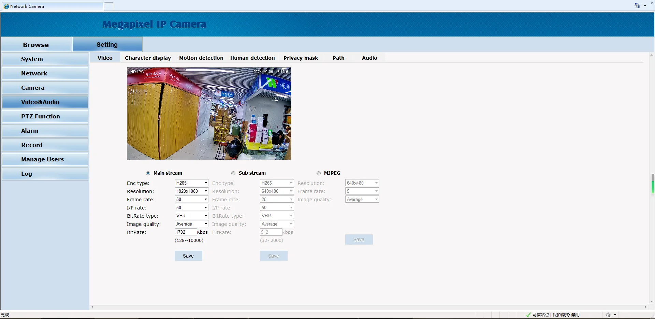Click the browser home icon
This screenshot has height=319, width=655.
coord(637,5)
